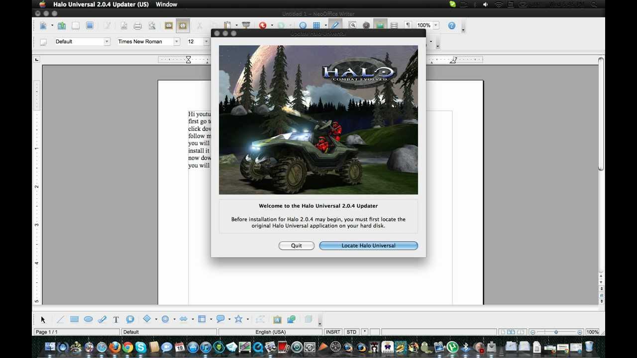Click the Styles and Formatting icon
The image size is (637, 358).
(43, 42)
